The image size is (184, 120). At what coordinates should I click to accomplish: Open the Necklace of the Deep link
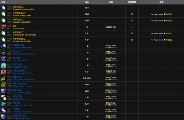pyautogui.click(x=23, y=105)
